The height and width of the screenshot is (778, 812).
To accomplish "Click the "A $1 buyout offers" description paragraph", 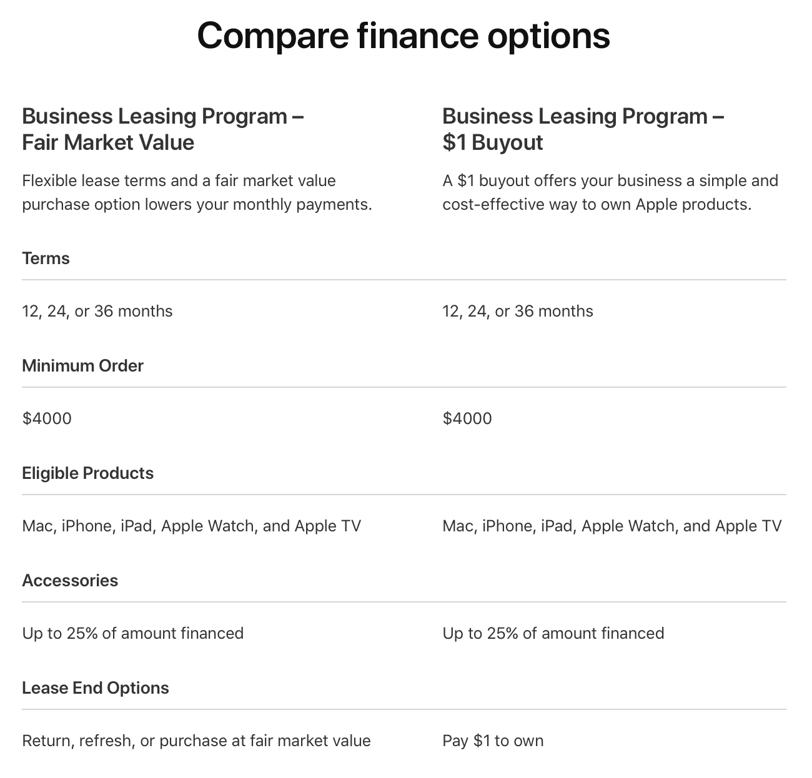I will (610, 192).
